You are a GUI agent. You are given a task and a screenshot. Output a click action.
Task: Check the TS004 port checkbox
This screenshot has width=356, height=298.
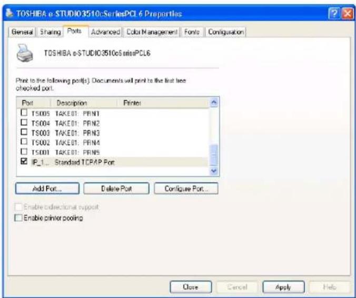point(24,122)
